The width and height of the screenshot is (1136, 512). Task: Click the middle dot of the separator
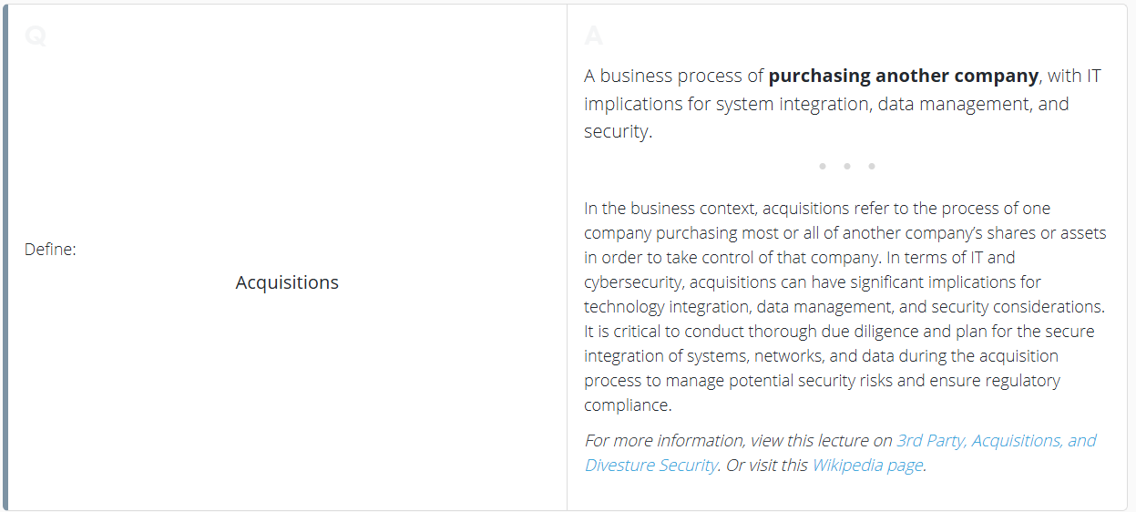click(x=847, y=167)
